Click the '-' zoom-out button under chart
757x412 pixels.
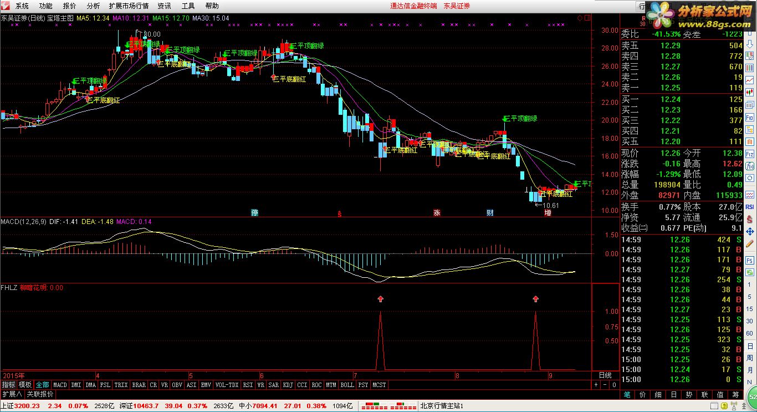[605, 385]
